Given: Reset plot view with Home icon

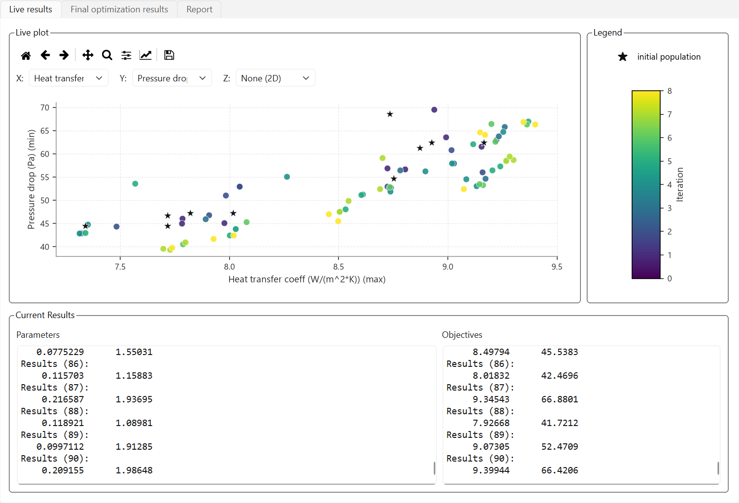Looking at the screenshot, I should [x=26, y=55].
